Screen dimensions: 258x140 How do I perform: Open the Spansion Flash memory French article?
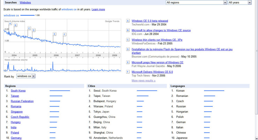coord(182,51)
